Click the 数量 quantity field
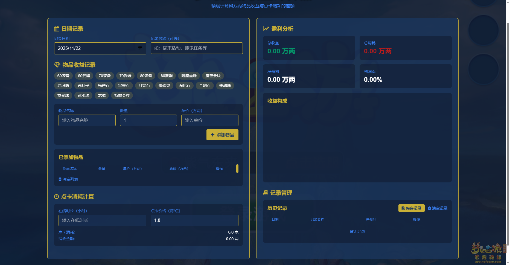Screen dimensions: 510x265 point(148,120)
